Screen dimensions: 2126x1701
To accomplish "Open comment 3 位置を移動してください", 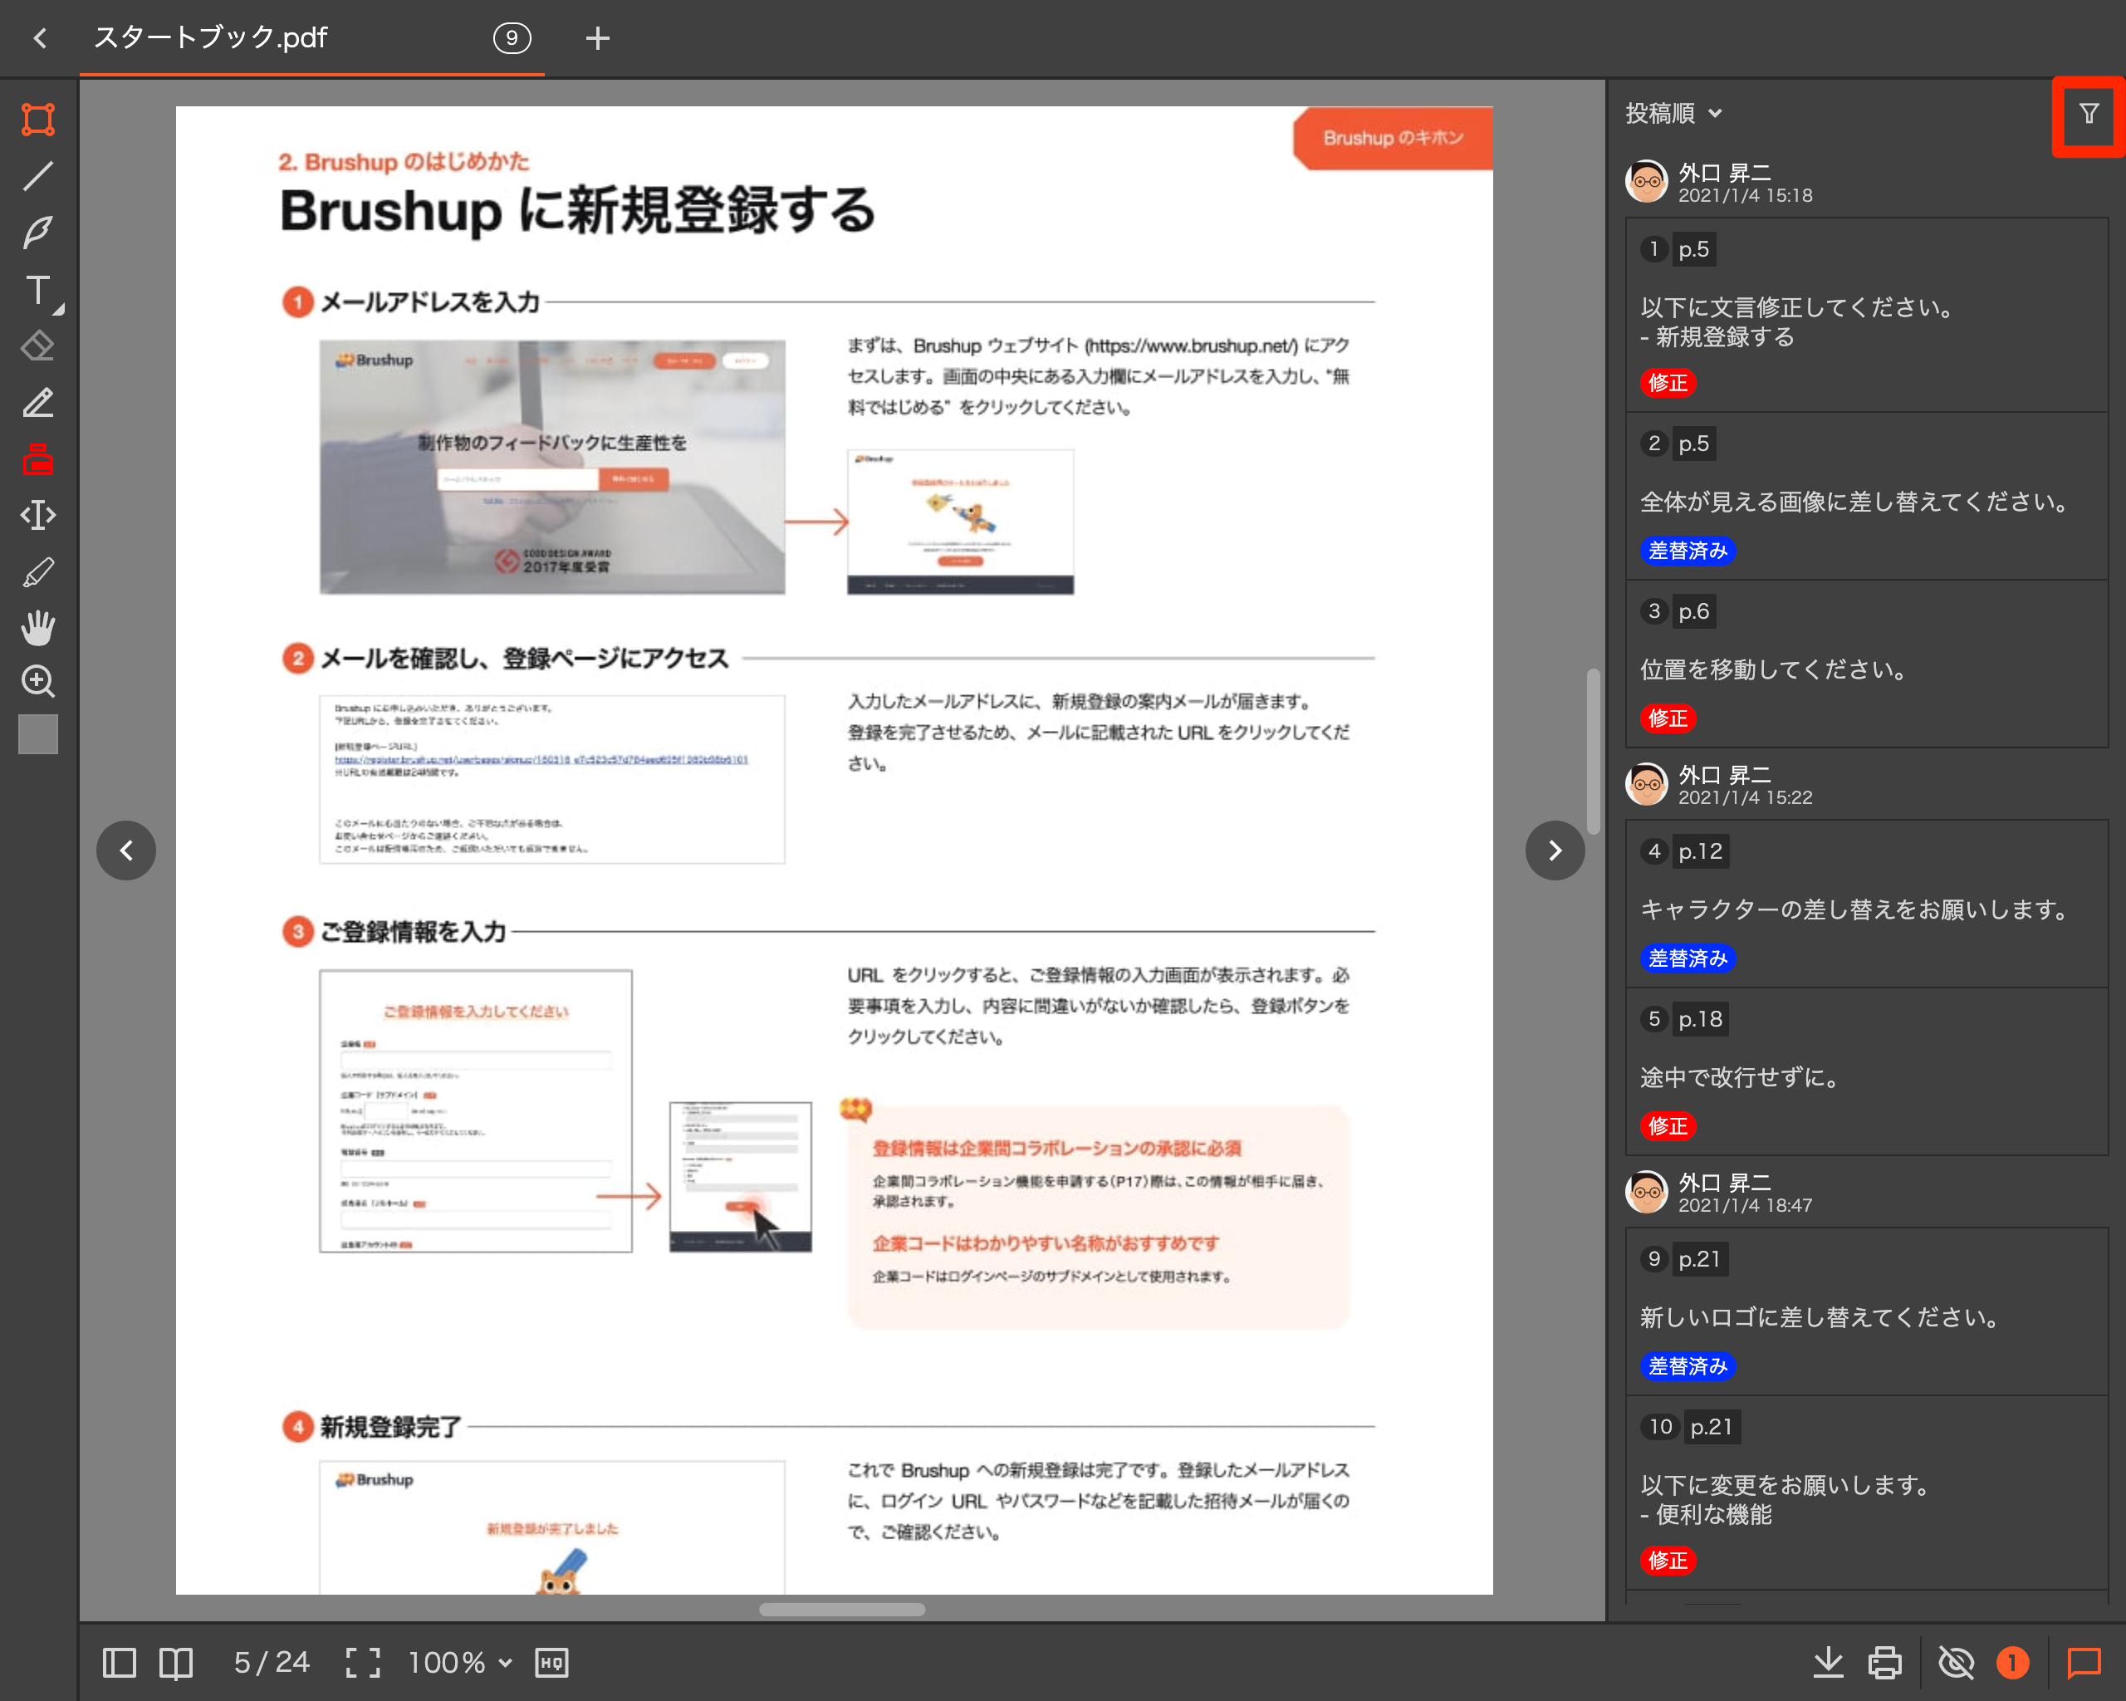I will [x=1866, y=664].
